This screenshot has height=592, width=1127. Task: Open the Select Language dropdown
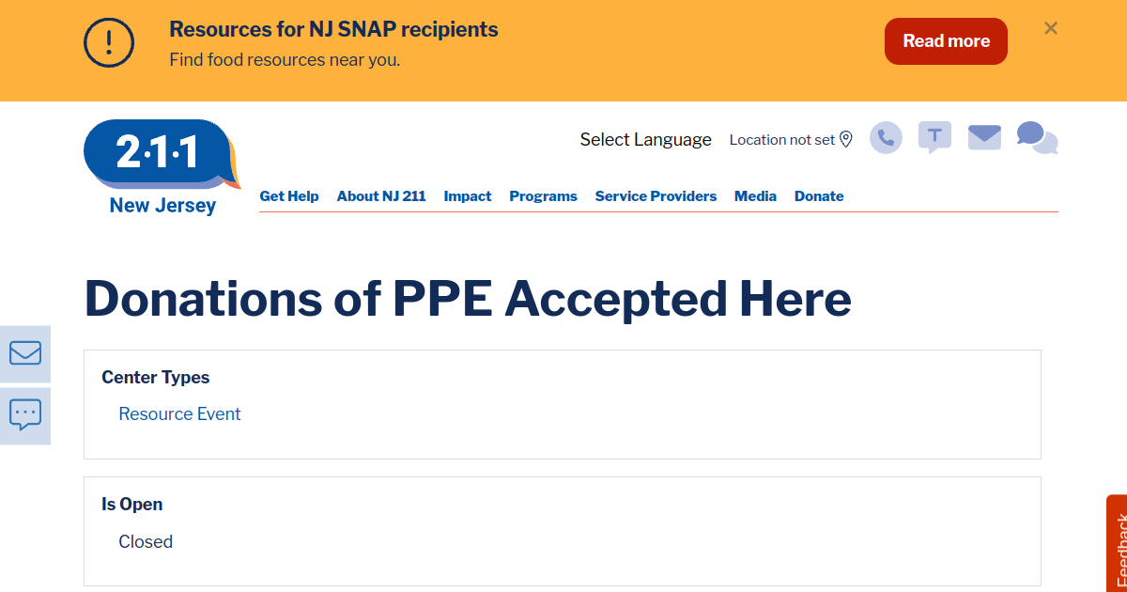tap(645, 140)
